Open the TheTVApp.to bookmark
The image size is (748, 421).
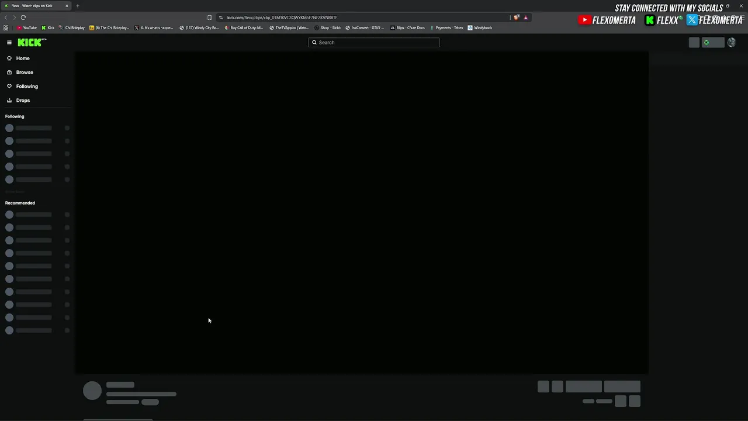click(289, 27)
